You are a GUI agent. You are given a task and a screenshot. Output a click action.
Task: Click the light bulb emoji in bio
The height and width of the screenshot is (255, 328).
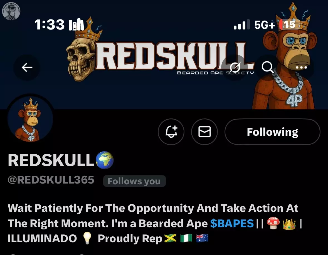click(x=87, y=239)
